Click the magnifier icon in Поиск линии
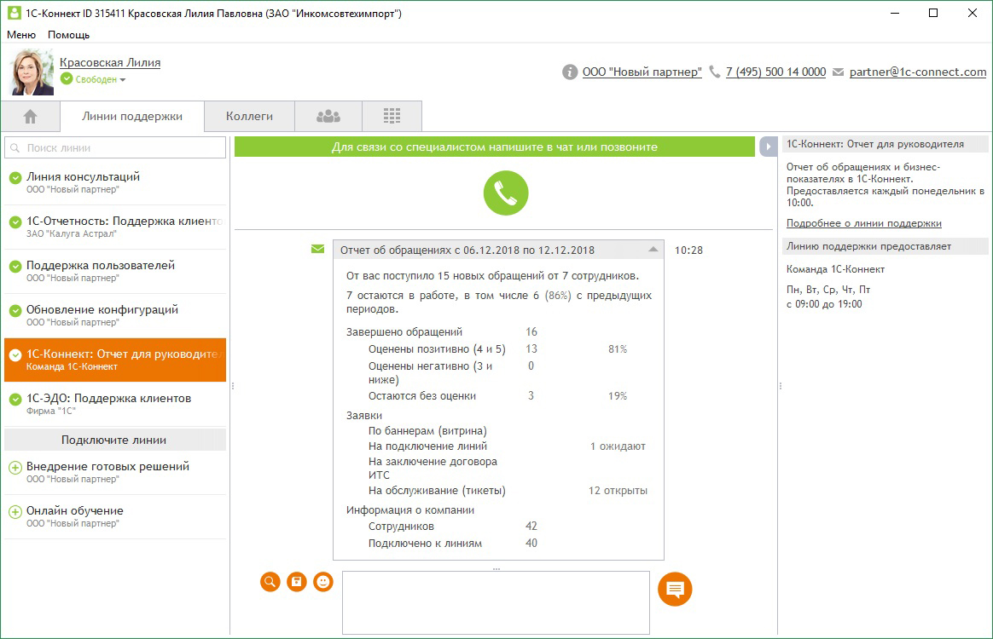This screenshot has width=993, height=639. point(15,148)
